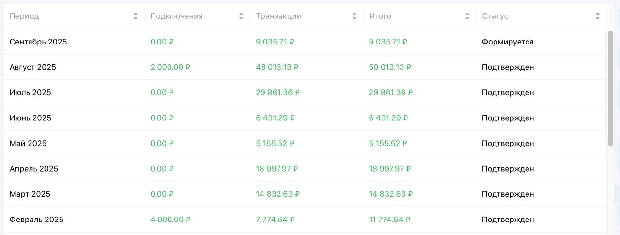The height and width of the screenshot is (235, 620).
Task: Select the Сентябрь 2025 period row
Action: (x=38, y=42)
